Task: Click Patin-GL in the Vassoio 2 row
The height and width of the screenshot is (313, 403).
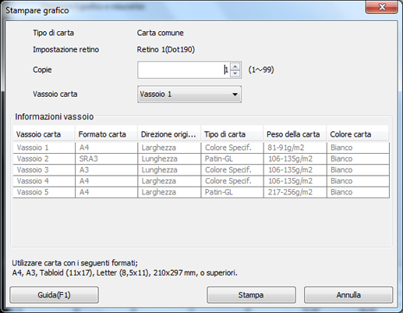Action: 232,158
